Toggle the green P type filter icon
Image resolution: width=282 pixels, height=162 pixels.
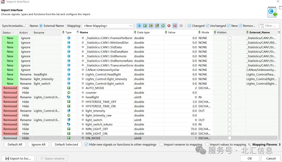click(145, 26)
